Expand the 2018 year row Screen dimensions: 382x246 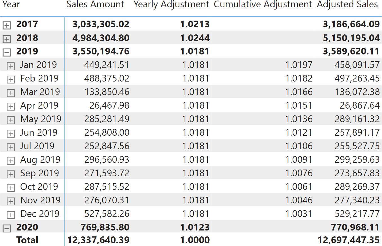click(6, 39)
